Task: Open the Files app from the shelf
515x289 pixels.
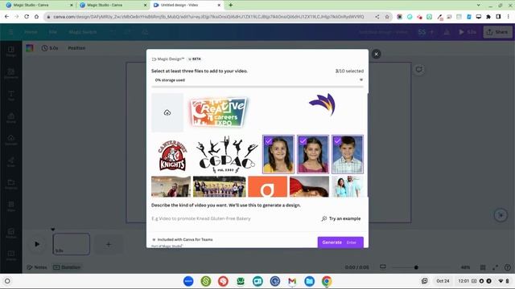Action: pos(309,281)
